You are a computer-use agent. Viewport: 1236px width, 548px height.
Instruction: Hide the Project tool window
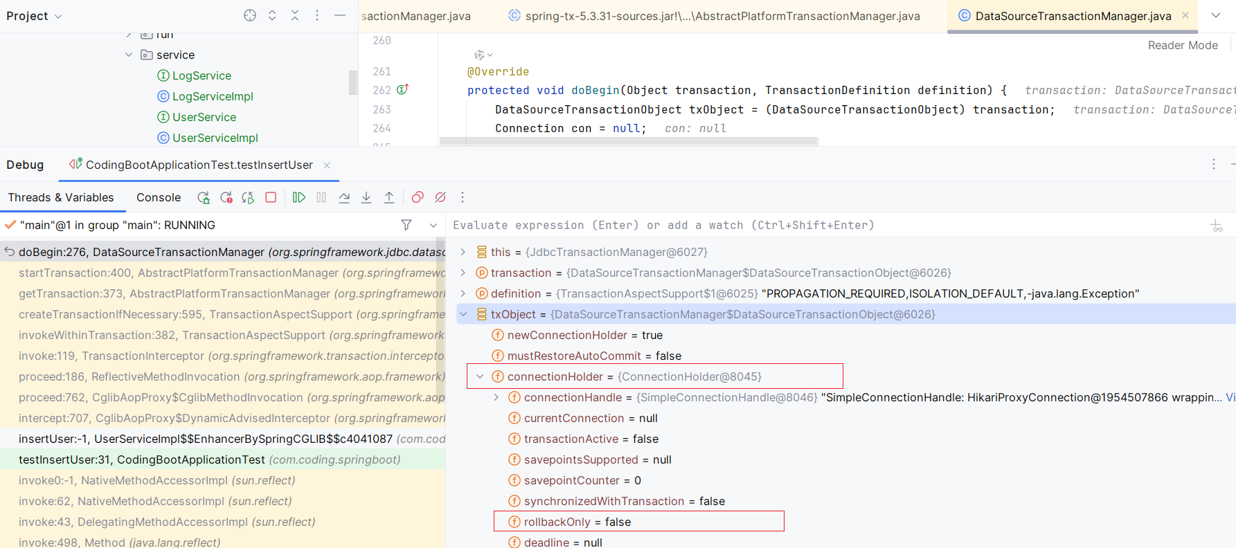pos(340,15)
